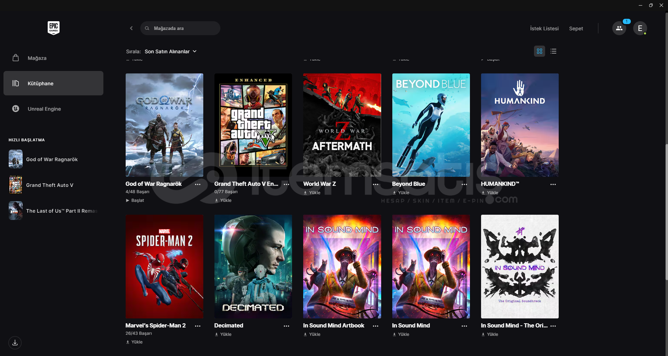Click the 26/43 Başarı achievements text
Image resolution: width=668 pixels, height=356 pixels.
point(139,333)
